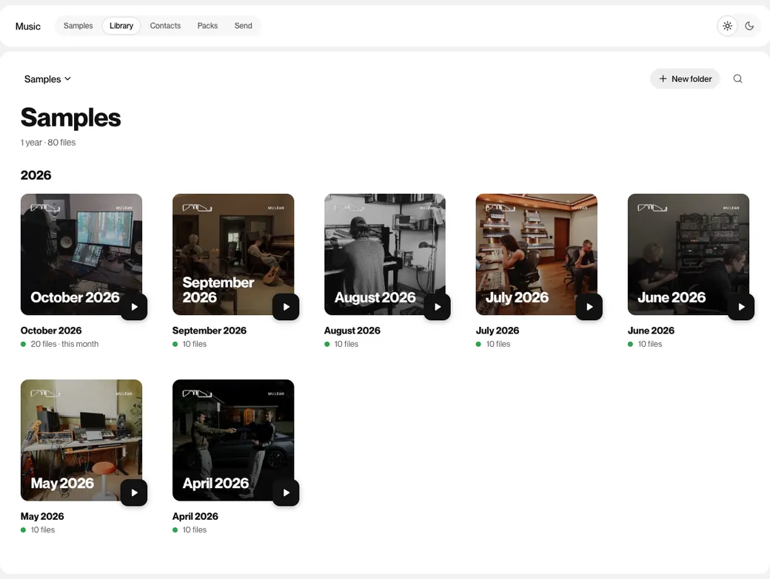Expand the Samples breadcrumb dropdown

click(x=47, y=79)
